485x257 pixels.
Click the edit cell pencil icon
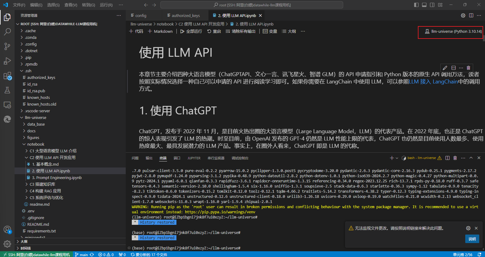tap(445, 68)
